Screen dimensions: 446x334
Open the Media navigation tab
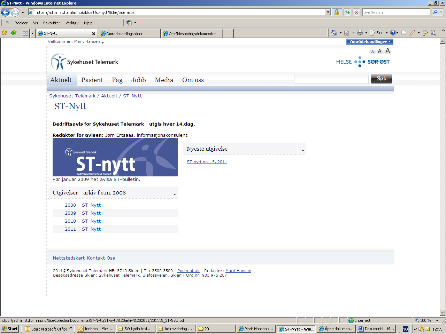click(x=164, y=80)
